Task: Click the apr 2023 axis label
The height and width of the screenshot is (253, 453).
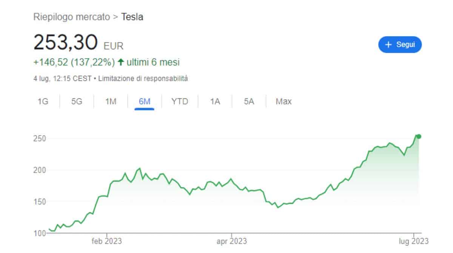Action: pos(231,241)
